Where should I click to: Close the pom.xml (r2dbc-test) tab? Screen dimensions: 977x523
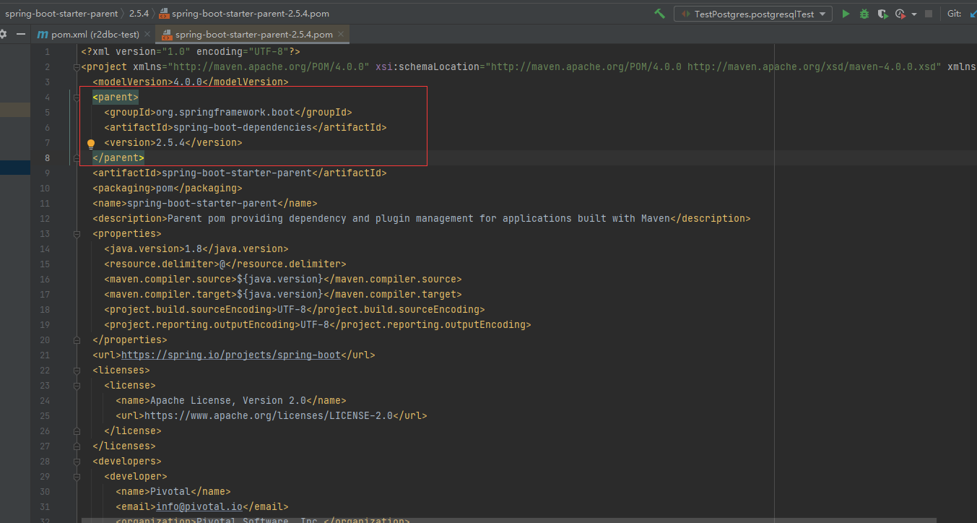coord(147,34)
